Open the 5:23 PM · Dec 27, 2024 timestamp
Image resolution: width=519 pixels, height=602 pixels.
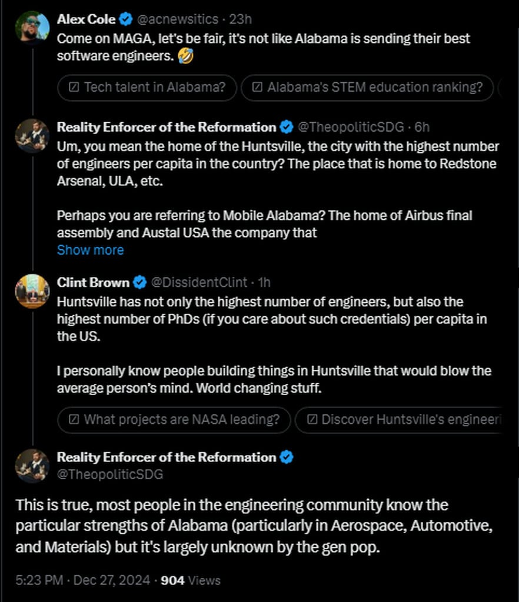[82, 580]
